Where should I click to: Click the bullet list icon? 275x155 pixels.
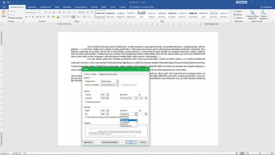[64, 12]
